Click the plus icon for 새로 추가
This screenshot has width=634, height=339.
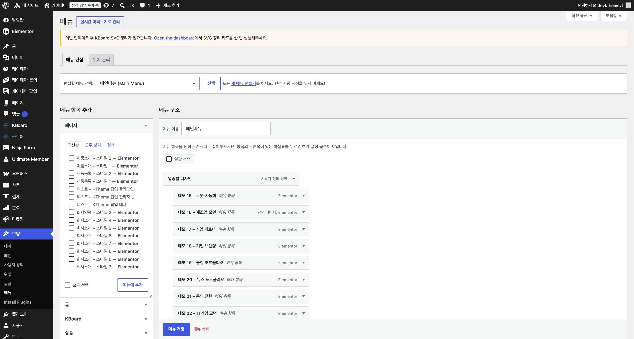[158, 5]
